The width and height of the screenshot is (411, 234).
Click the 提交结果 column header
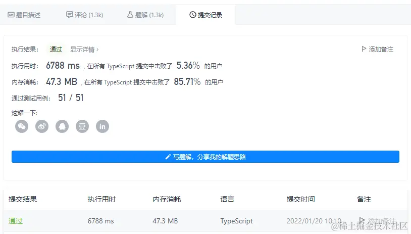pos(23,199)
